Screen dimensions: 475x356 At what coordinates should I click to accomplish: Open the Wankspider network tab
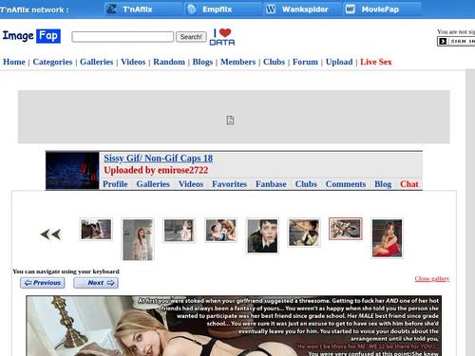[302, 9]
